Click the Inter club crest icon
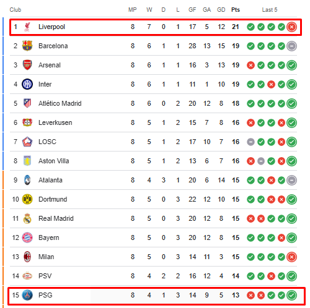Image resolution: width=310 pixels, height=308 pixels. point(27,84)
